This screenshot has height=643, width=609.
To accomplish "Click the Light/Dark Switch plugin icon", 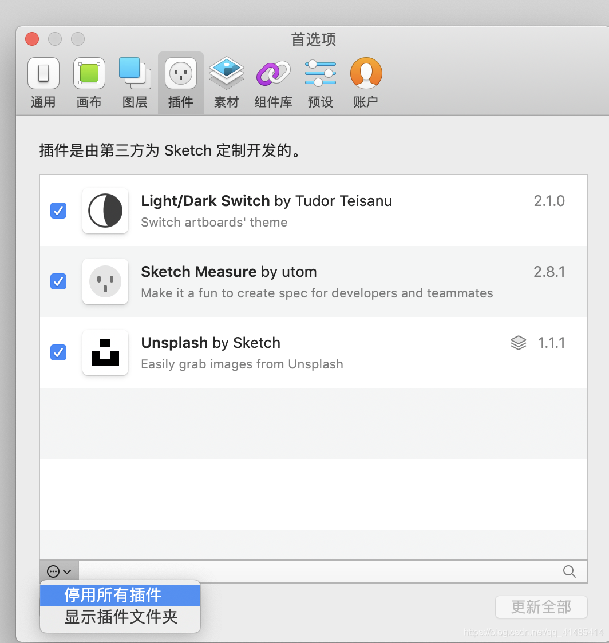I will point(105,211).
